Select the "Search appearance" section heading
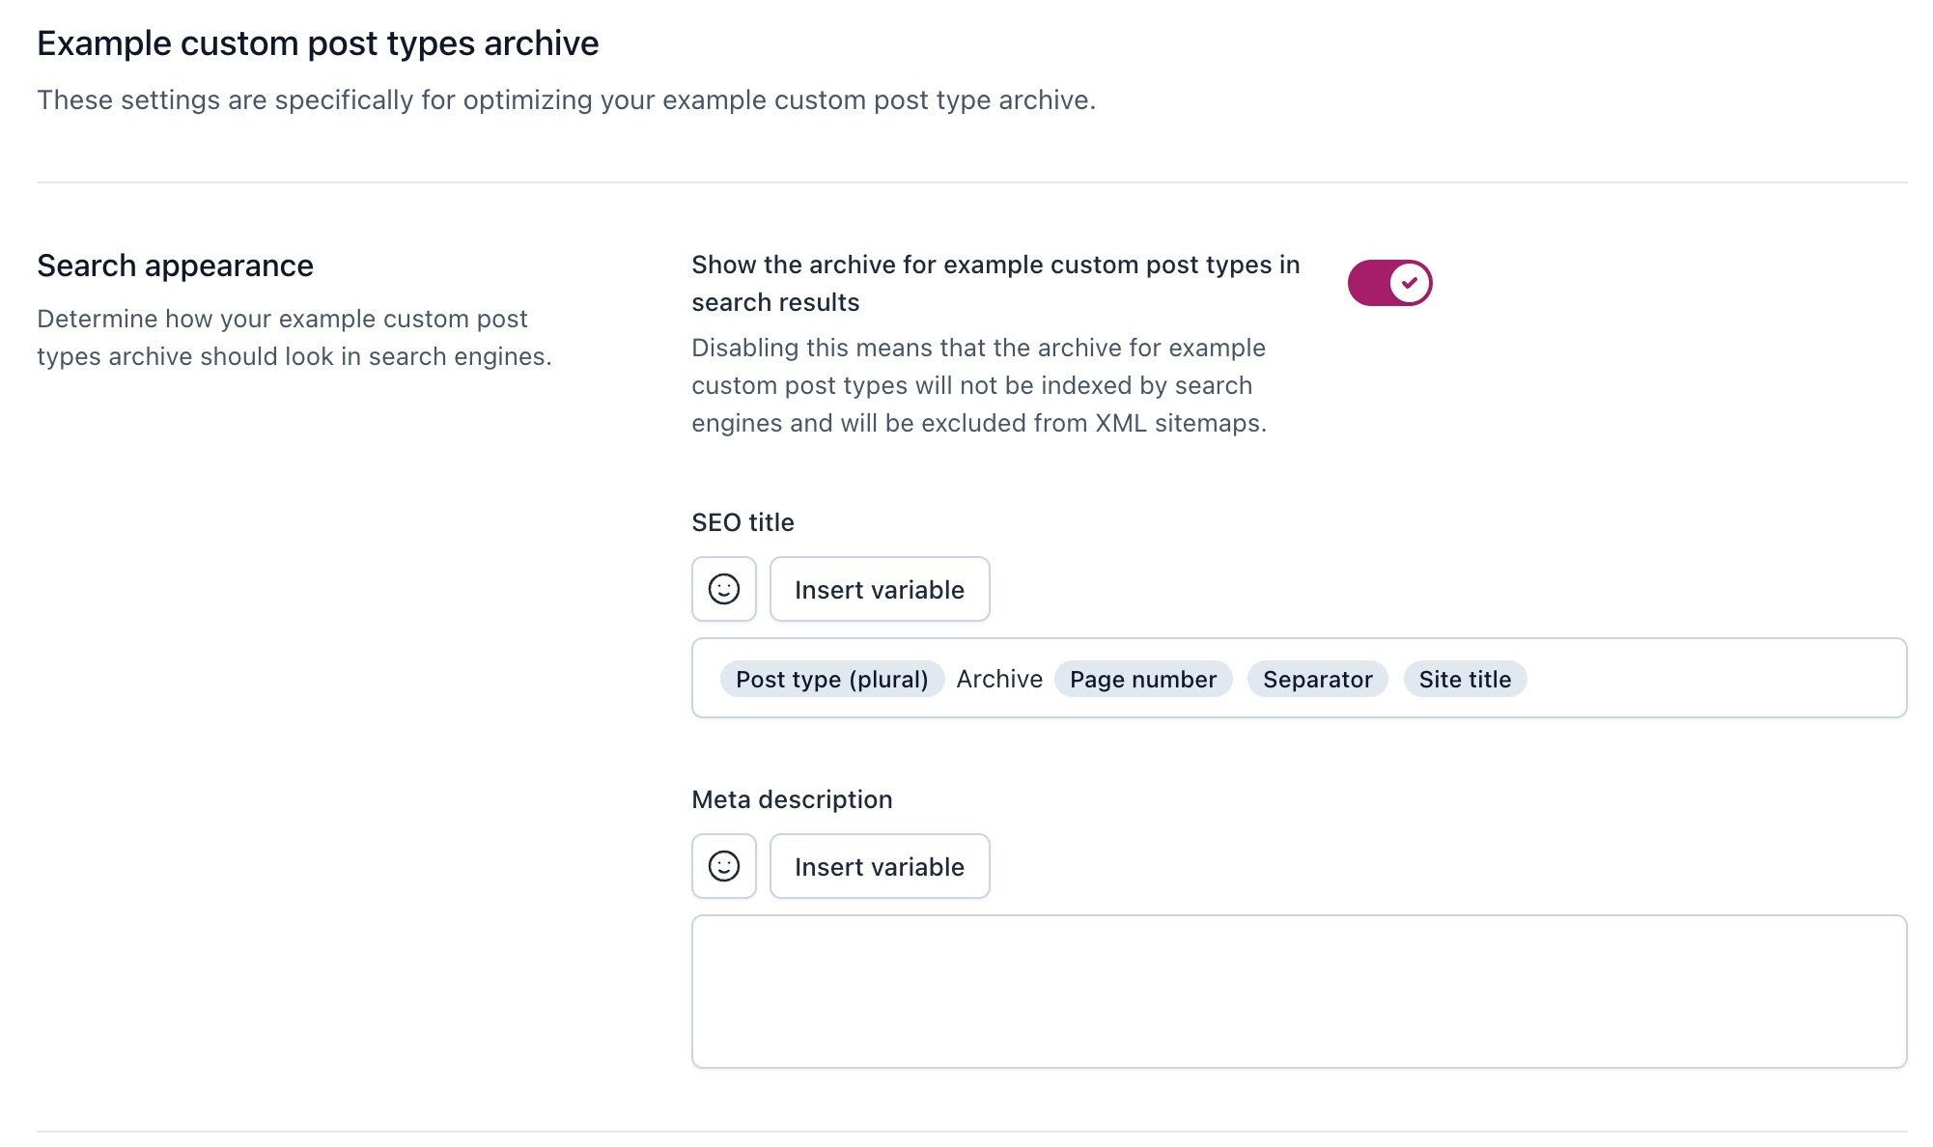This screenshot has width=1933, height=1147. (175, 265)
